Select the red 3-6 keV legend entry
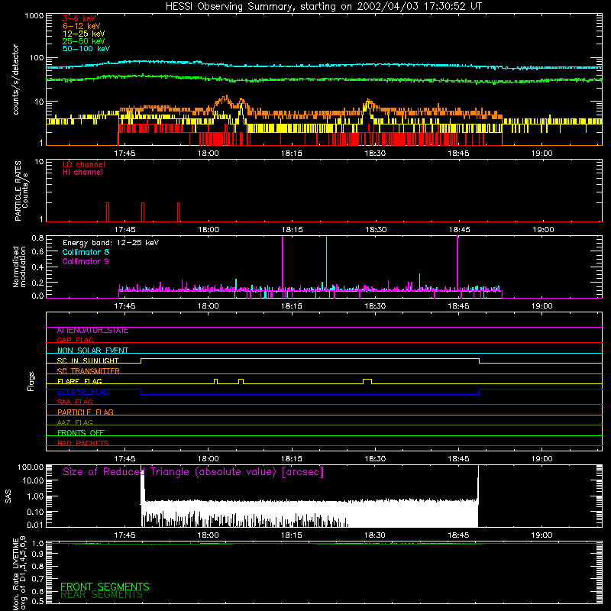The width and height of the screenshot is (611, 611). [x=79, y=18]
